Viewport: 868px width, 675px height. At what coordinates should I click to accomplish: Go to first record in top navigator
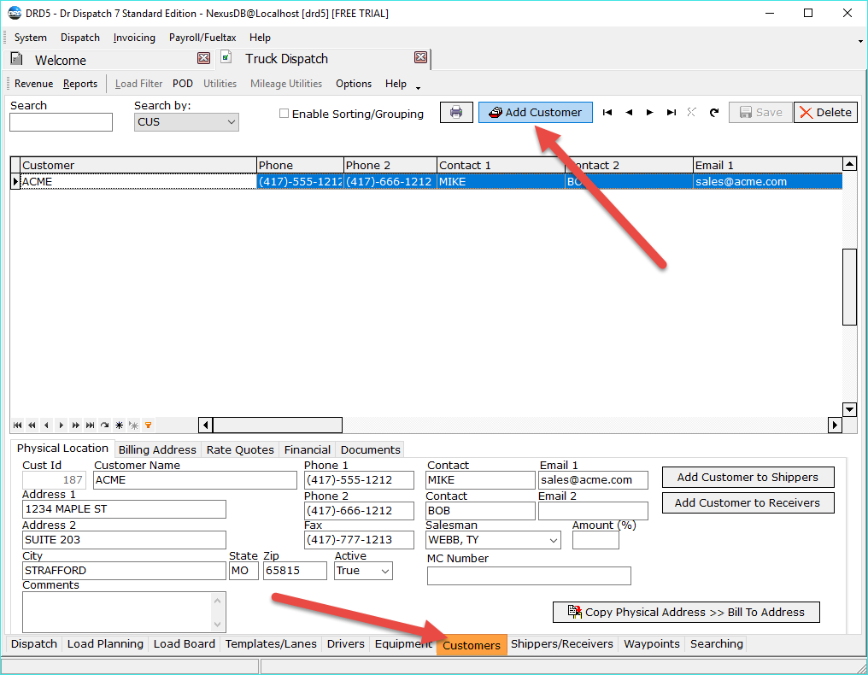pos(607,113)
